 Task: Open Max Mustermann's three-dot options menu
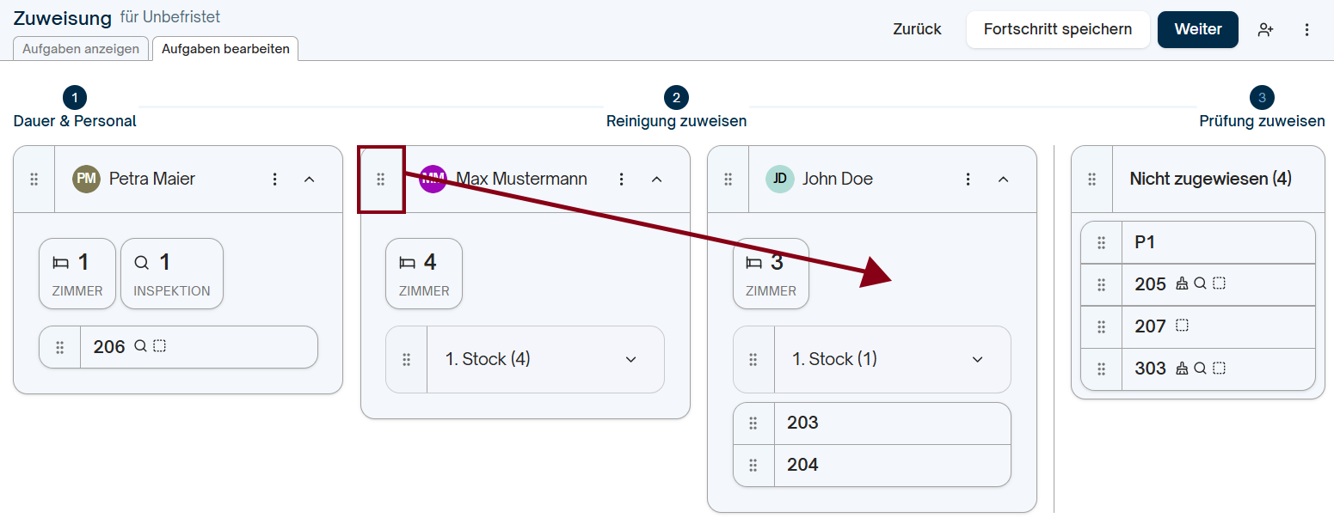[622, 179]
